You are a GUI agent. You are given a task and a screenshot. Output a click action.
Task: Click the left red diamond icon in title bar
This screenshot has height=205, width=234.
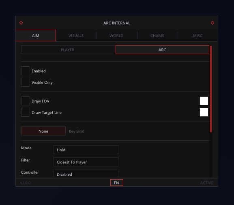click(x=21, y=23)
